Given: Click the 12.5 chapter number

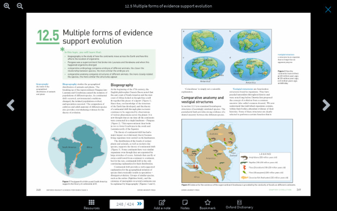Looking at the screenshot, I should (x=48, y=35).
